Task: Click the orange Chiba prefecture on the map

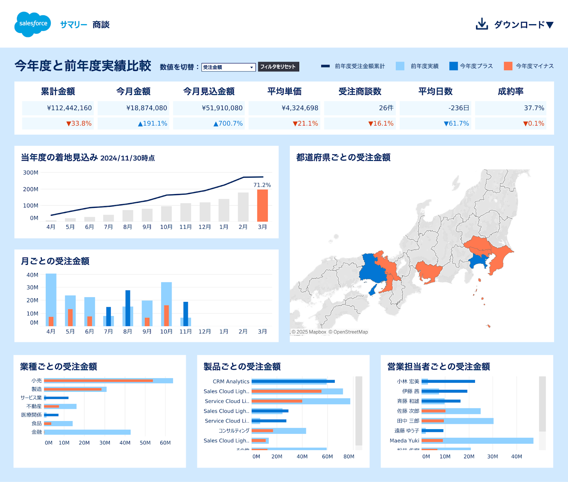Action: 501,259
